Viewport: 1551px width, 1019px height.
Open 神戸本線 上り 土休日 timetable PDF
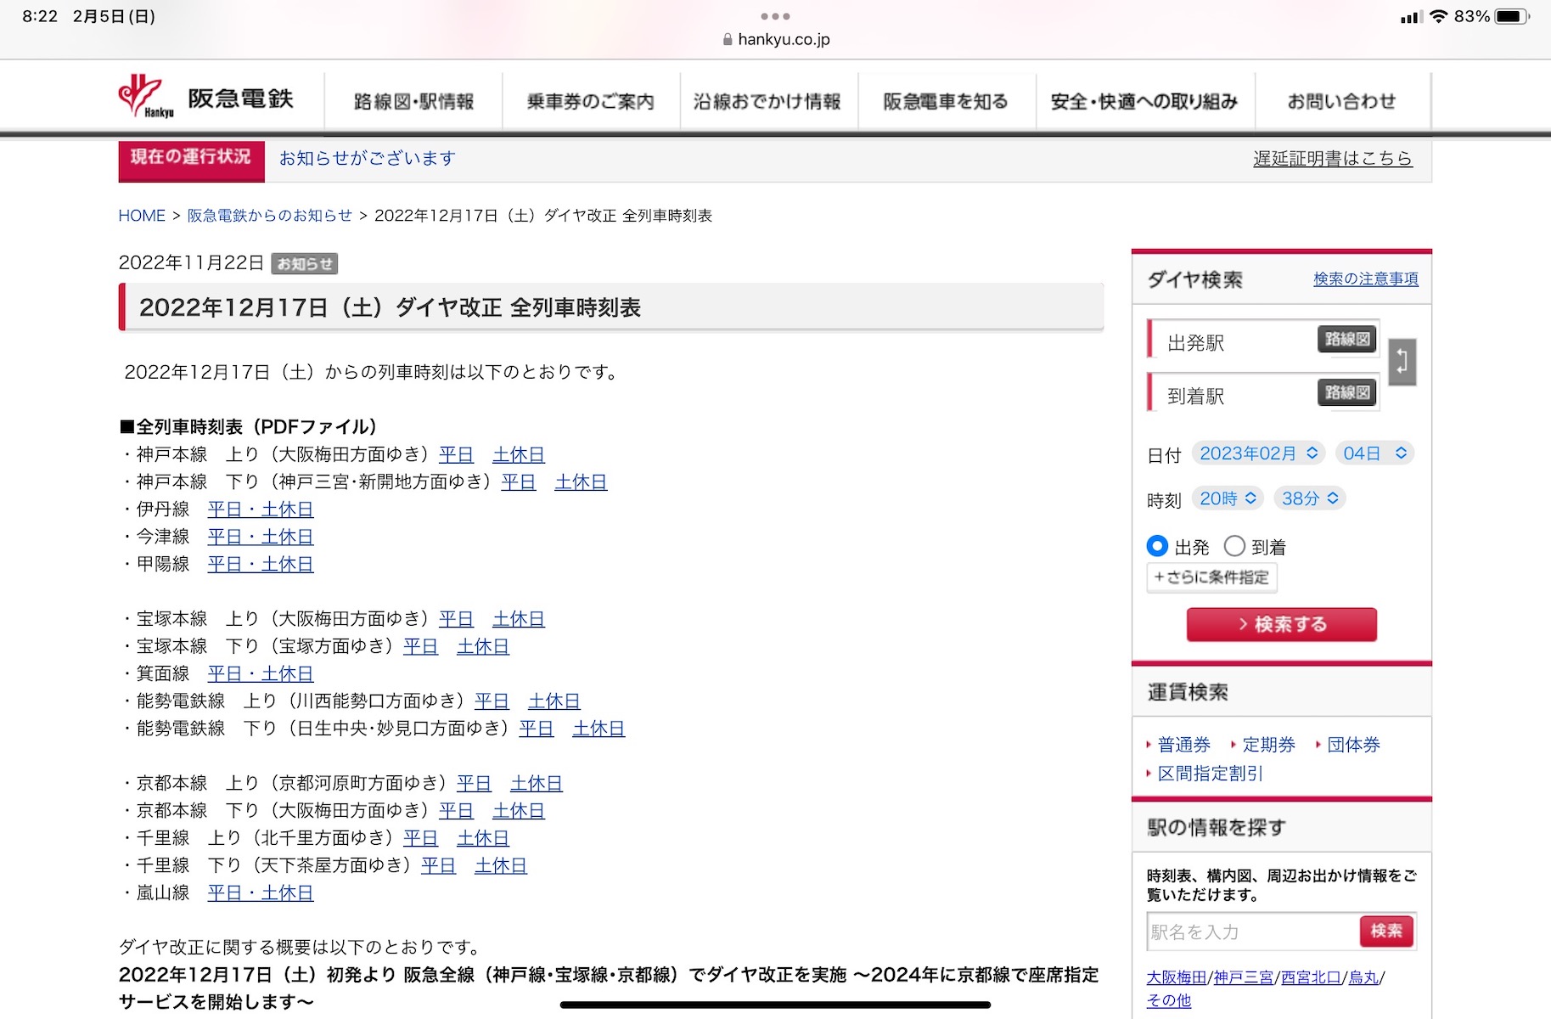[519, 455]
